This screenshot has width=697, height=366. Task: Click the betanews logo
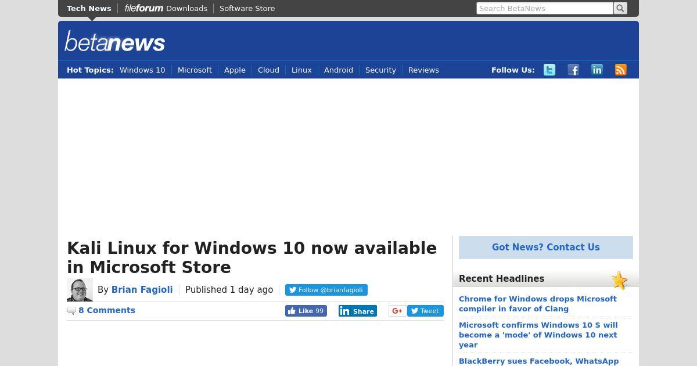115,41
